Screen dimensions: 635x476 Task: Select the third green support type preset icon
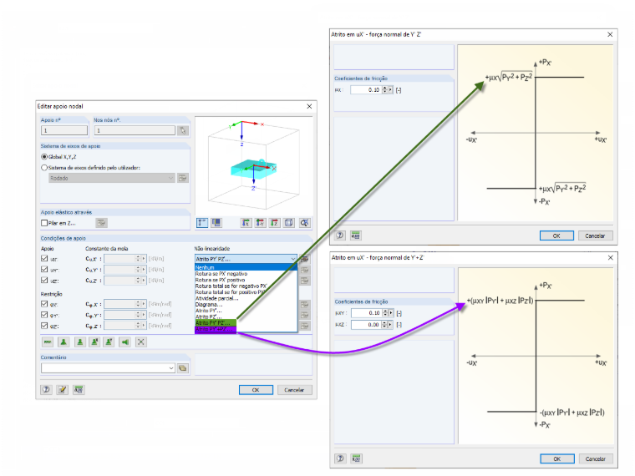point(79,342)
